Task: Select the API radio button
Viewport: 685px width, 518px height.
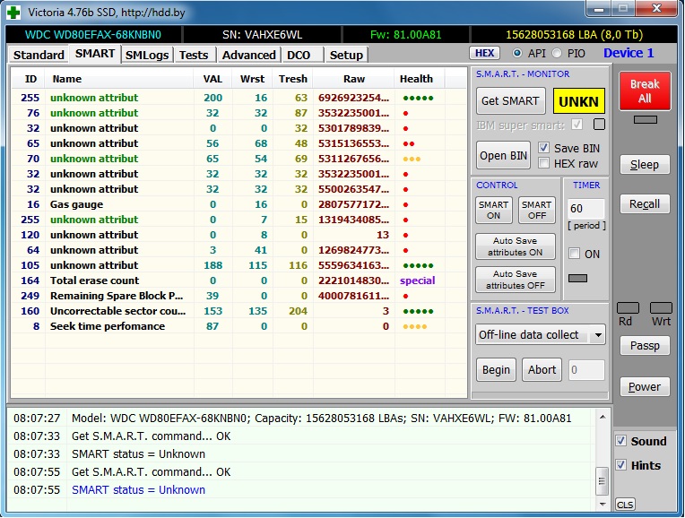Action: click(516, 53)
